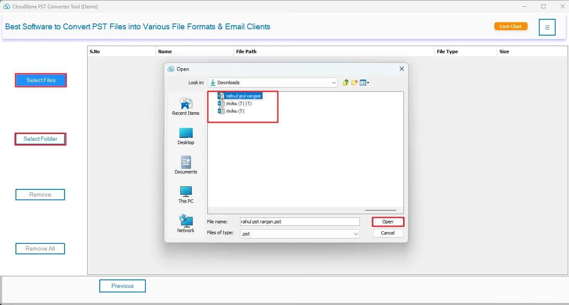Click the Create New Folder icon
The image size is (569, 305).
pos(354,83)
